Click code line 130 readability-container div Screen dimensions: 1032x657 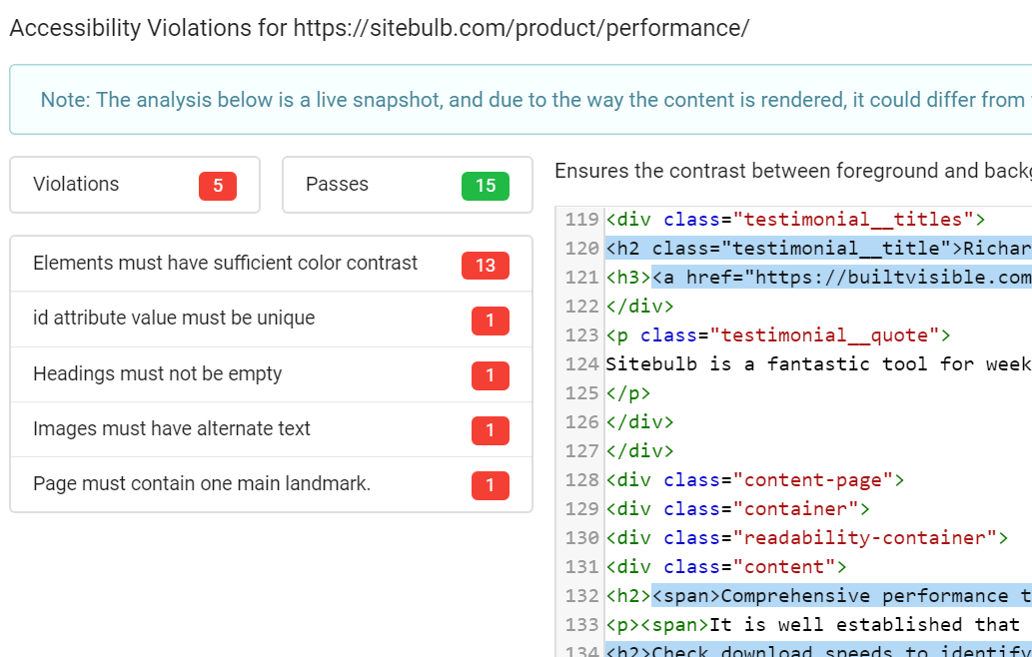807,538
